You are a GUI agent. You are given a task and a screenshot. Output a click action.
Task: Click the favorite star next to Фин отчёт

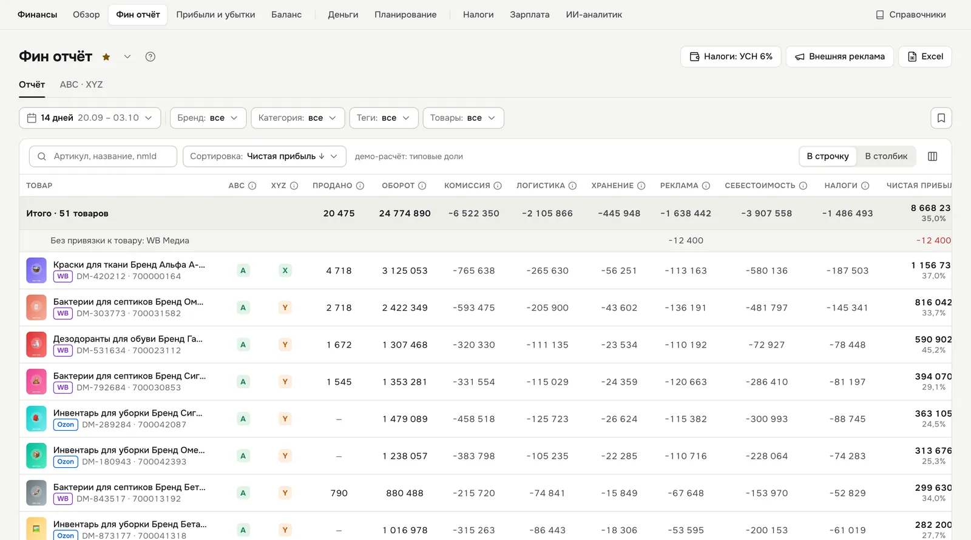pos(106,57)
